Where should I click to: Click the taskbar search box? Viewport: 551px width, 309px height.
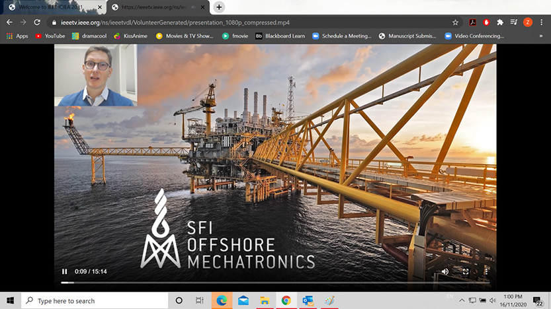(95, 300)
